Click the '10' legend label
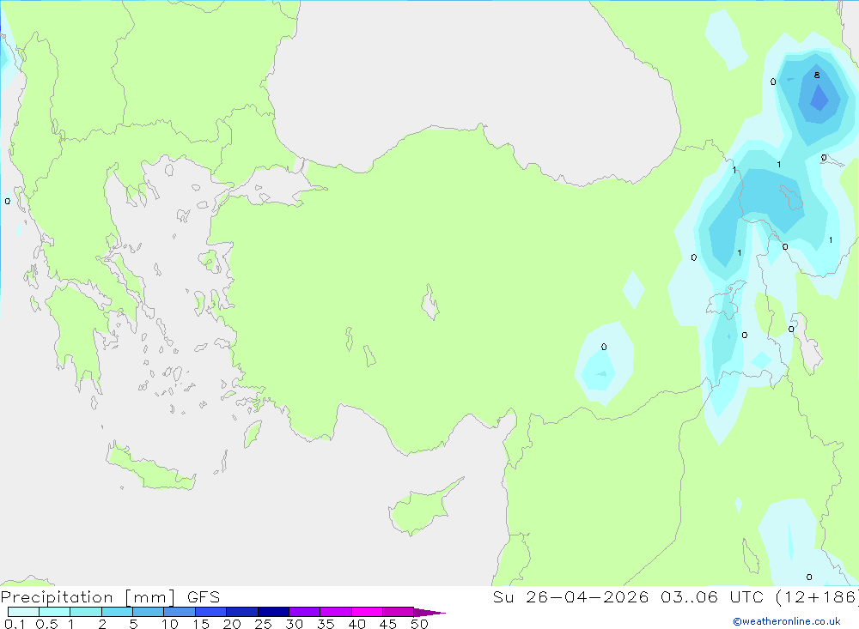Viewport: 859px width, 629px height. point(170,624)
